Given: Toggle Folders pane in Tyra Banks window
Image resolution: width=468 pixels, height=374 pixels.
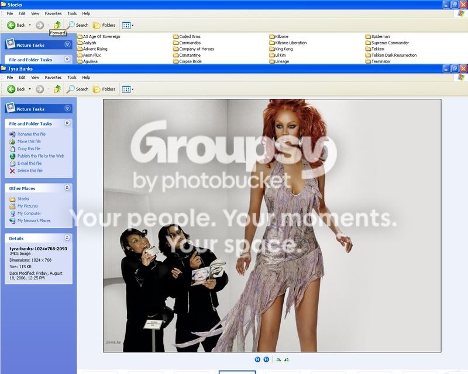Looking at the screenshot, I should (104, 89).
